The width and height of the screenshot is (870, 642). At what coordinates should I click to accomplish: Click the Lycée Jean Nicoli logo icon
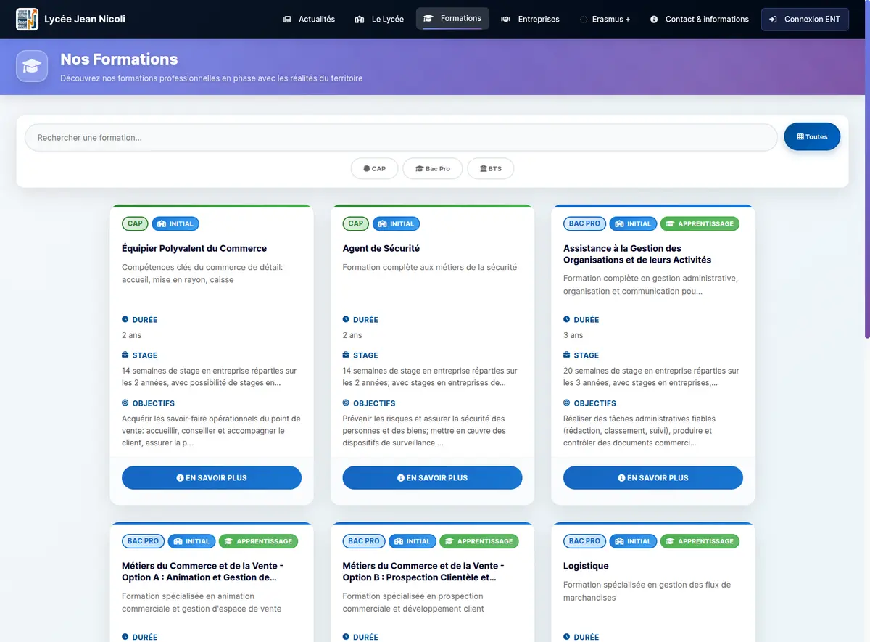click(27, 19)
